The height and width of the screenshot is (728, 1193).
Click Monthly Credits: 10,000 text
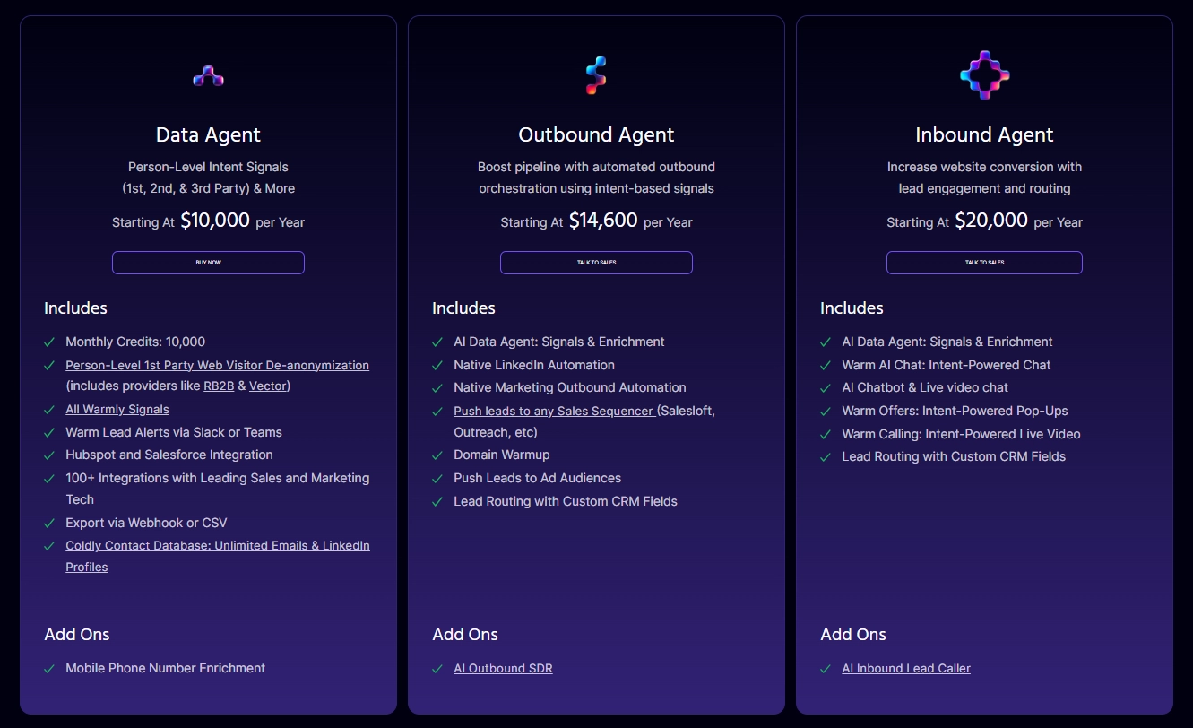click(135, 342)
